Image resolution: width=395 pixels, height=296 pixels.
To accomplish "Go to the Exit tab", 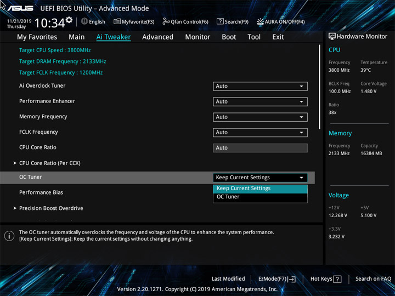I will (278, 37).
